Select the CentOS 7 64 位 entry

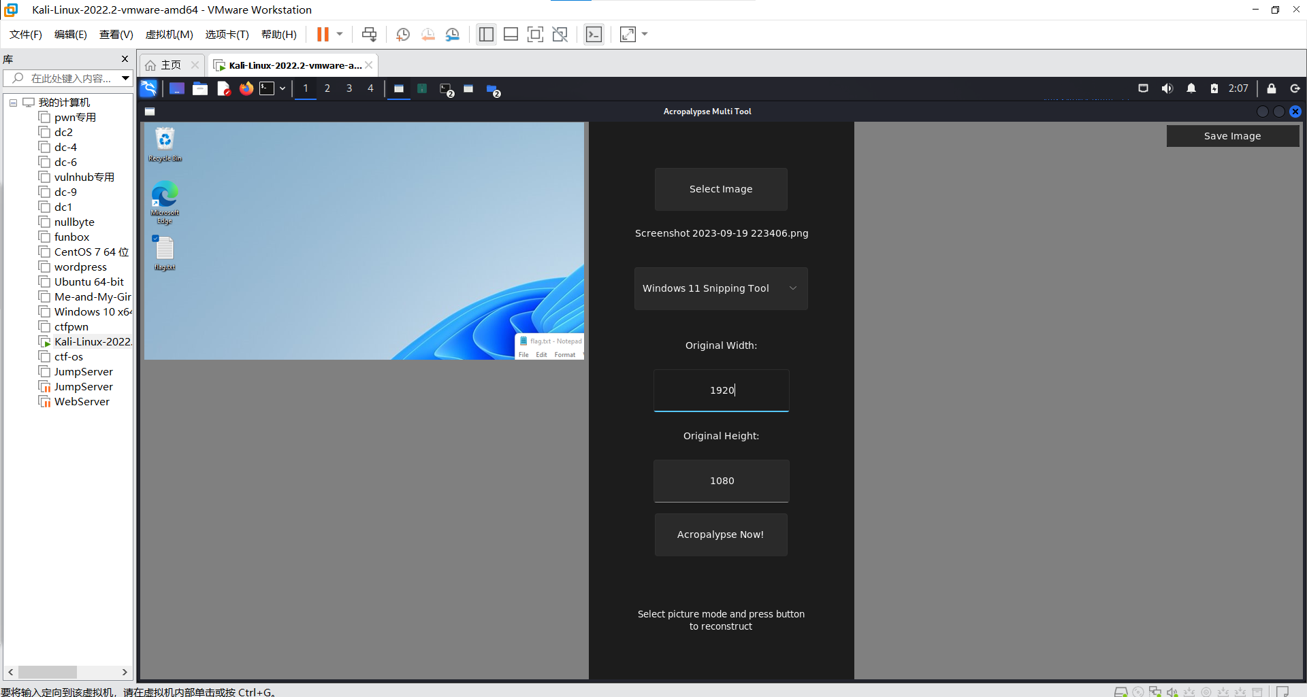coord(91,252)
